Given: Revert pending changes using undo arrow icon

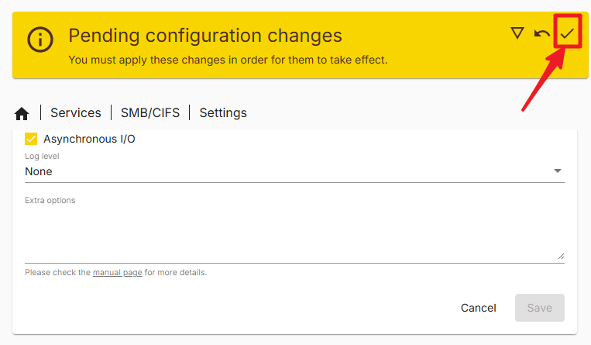Looking at the screenshot, I should pyautogui.click(x=542, y=33).
